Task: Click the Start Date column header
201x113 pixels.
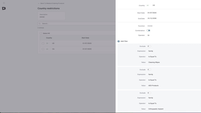Action: coord(85,38)
